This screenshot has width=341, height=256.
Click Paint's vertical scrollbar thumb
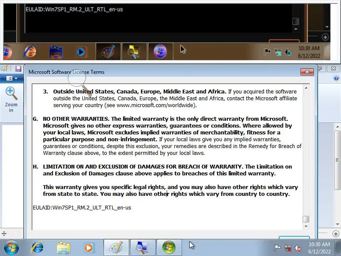pyautogui.click(x=337, y=160)
